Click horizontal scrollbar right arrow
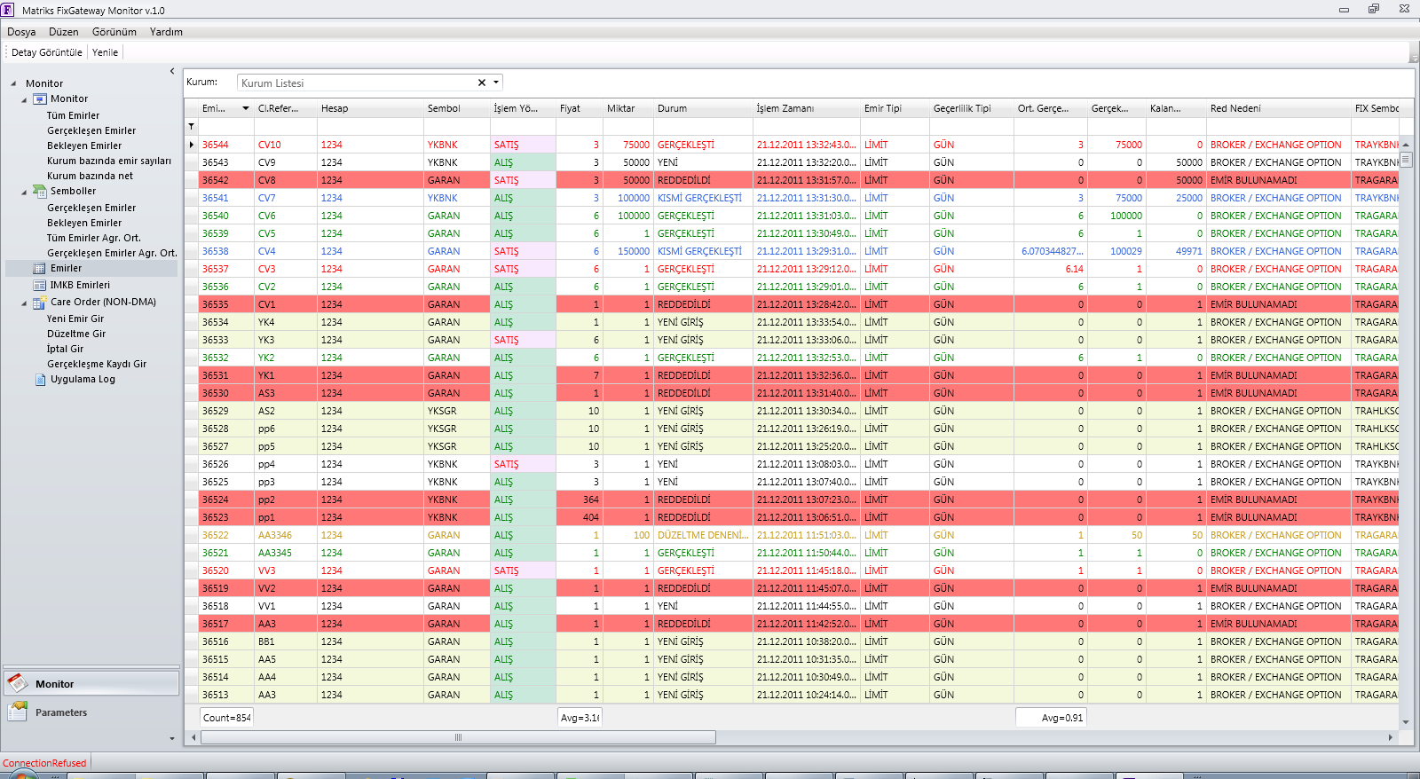This screenshot has height=779, width=1420. coord(1391,737)
